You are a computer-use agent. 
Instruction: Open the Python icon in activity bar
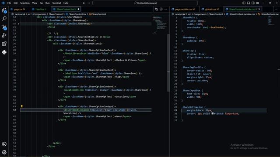4,52
